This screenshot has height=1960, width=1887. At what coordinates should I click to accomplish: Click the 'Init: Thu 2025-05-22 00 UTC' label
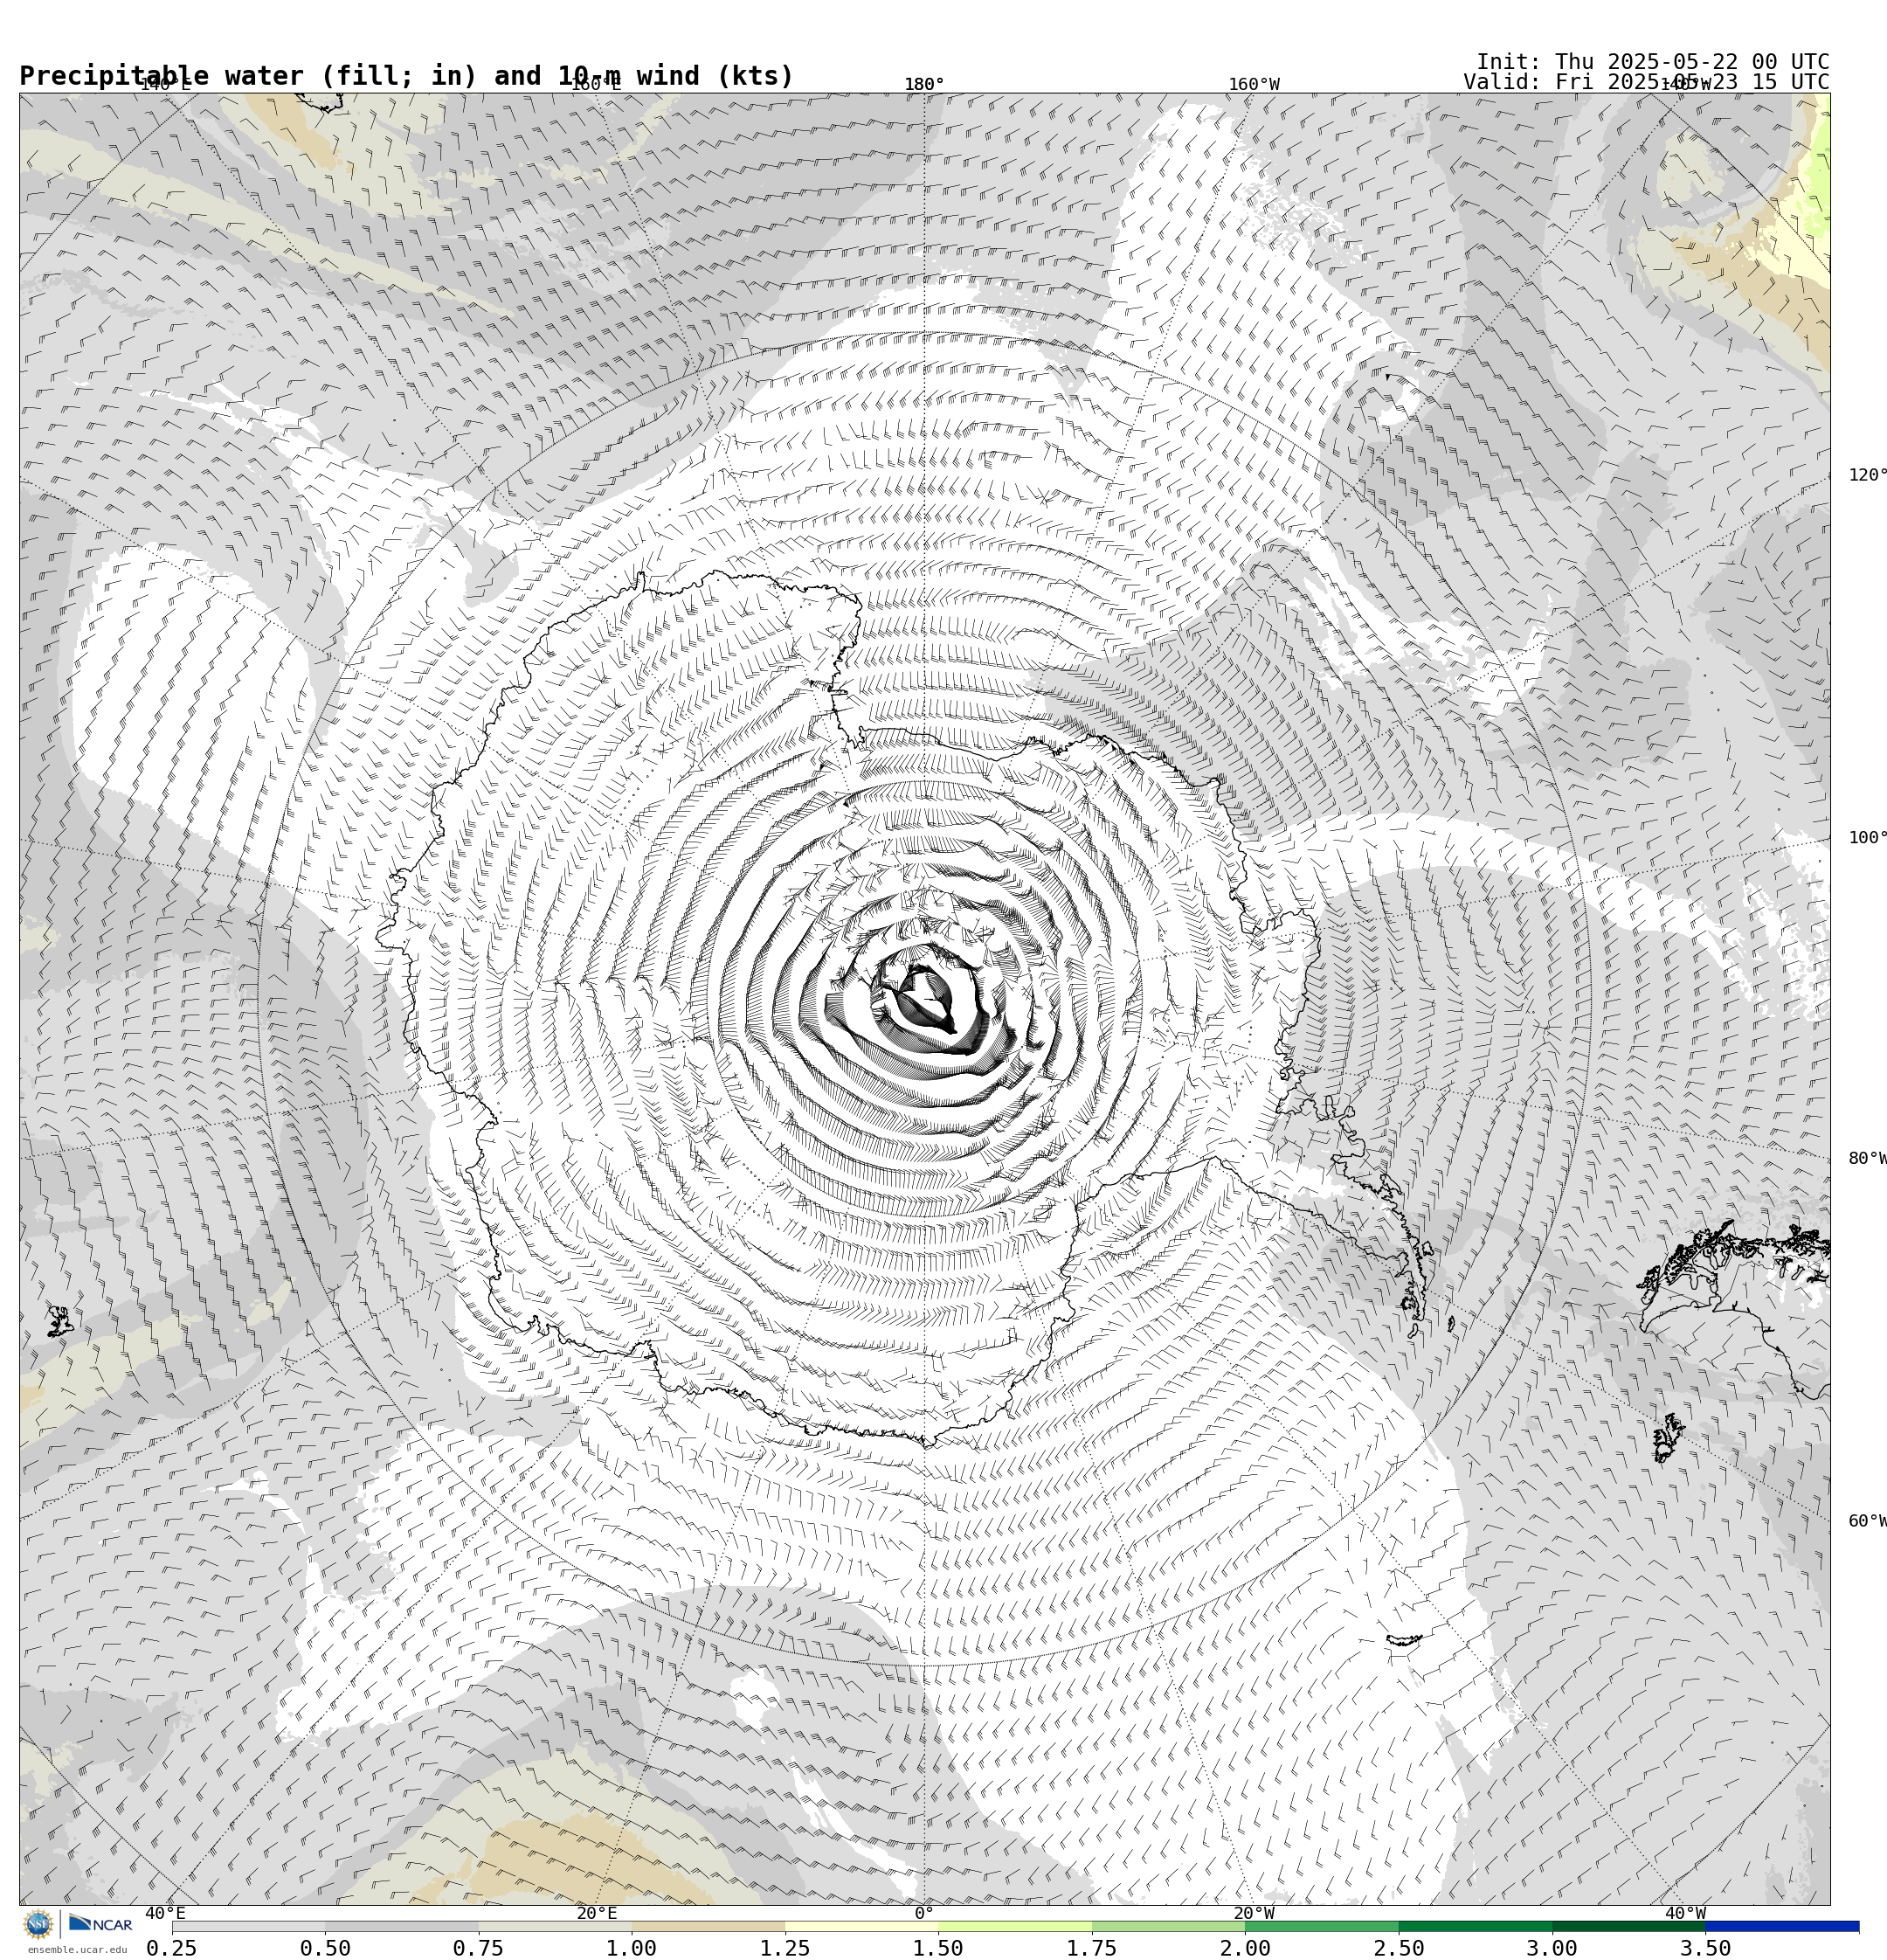click(x=1653, y=62)
